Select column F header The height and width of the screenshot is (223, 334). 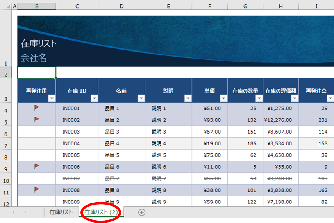(210, 6)
